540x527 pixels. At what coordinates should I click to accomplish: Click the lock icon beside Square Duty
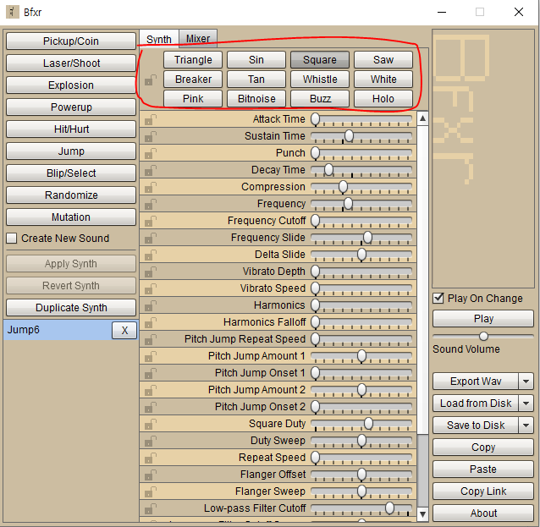click(150, 423)
